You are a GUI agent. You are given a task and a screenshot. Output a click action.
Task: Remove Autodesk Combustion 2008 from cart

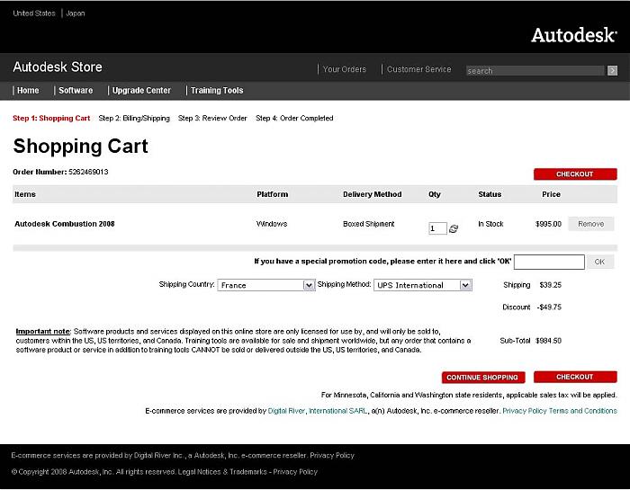[590, 224]
